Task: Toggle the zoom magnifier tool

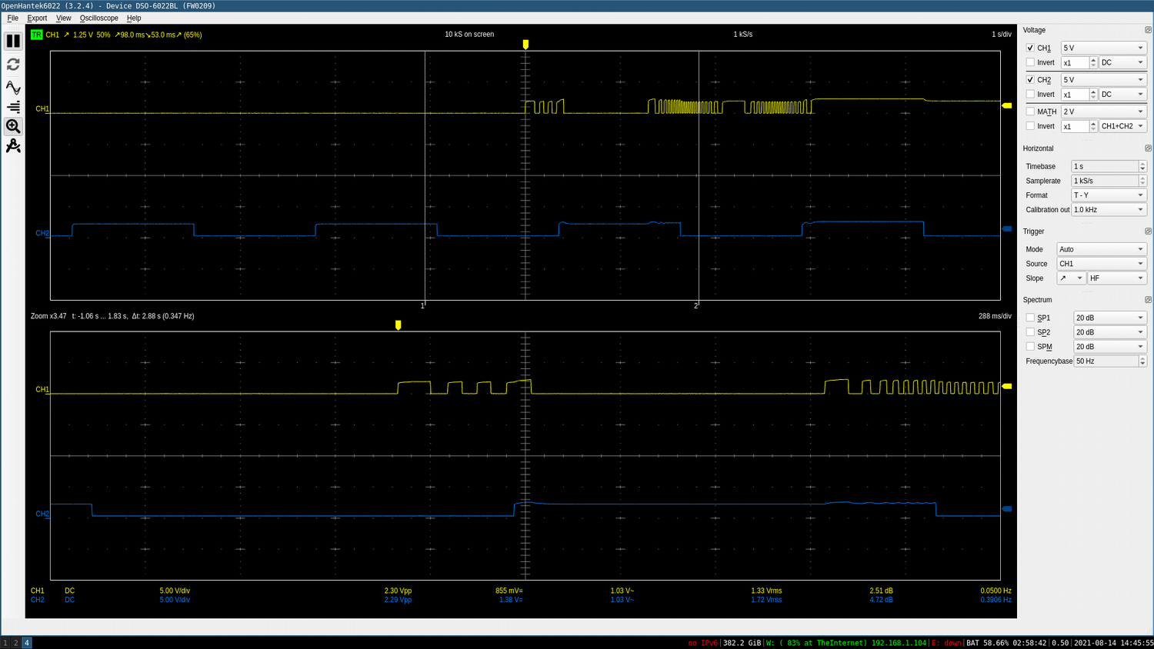Action: coord(13,126)
